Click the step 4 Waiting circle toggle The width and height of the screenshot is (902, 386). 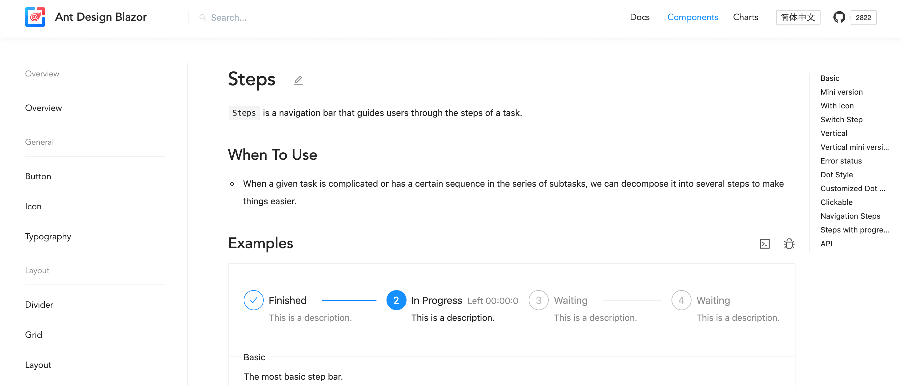pos(681,300)
